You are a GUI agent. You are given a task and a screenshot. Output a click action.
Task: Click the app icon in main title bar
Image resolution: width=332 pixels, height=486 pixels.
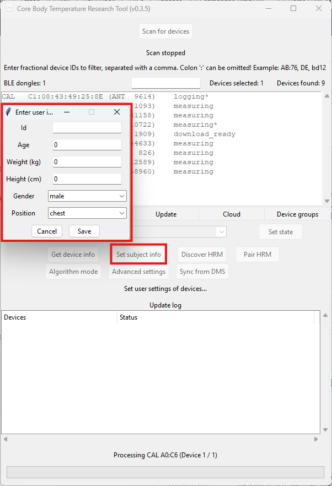point(9,9)
